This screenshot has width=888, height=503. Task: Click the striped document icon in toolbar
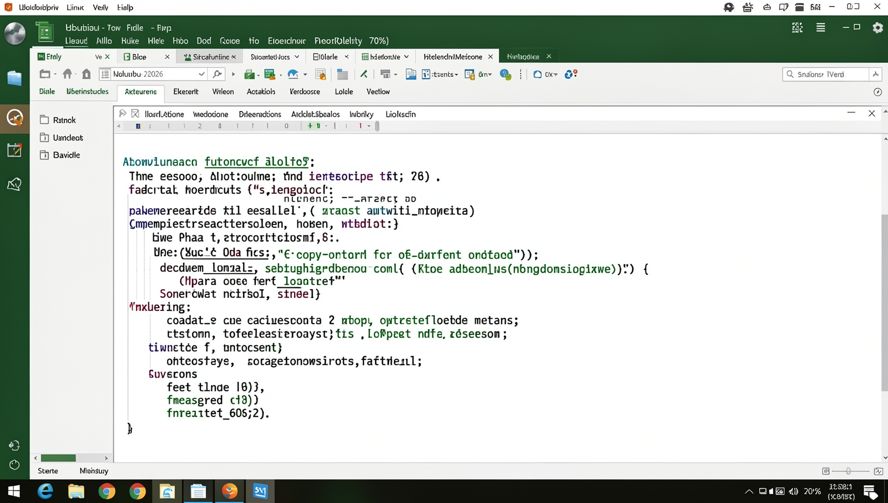pos(342,74)
